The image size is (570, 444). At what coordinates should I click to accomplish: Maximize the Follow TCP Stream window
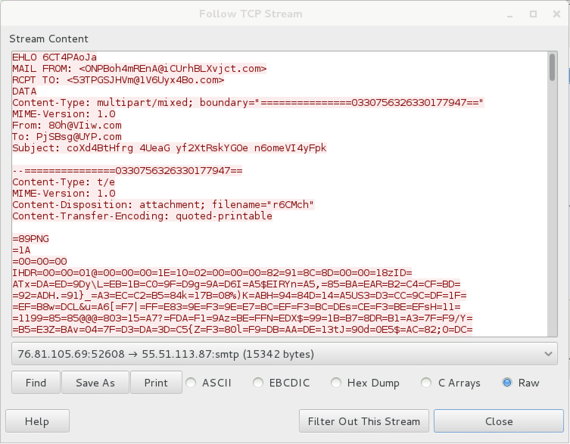533,14
